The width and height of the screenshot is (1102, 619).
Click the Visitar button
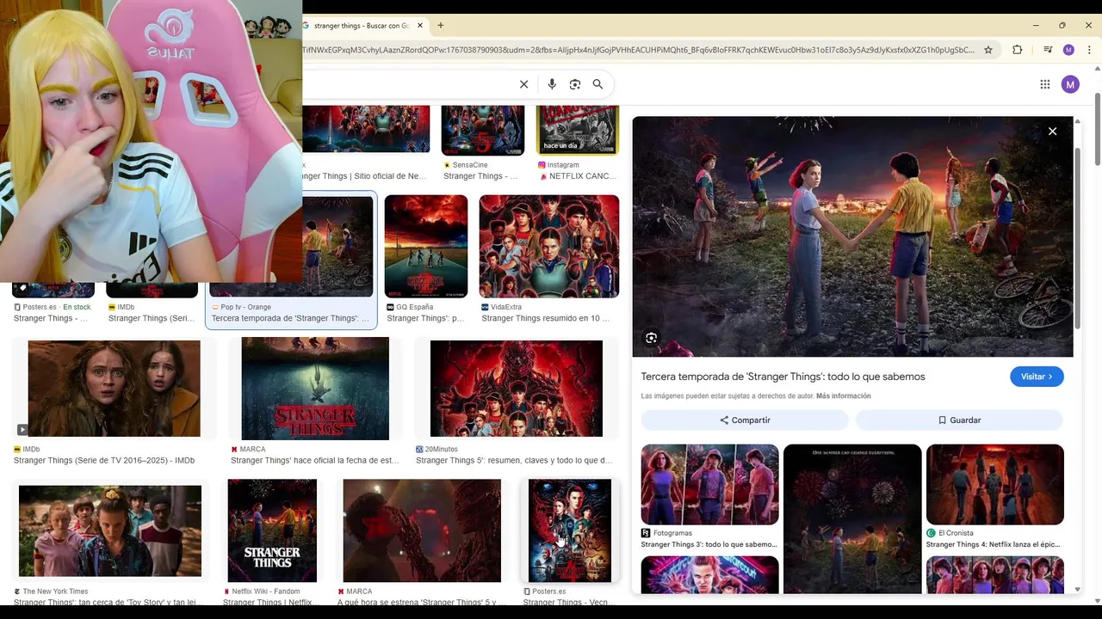(1037, 377)
